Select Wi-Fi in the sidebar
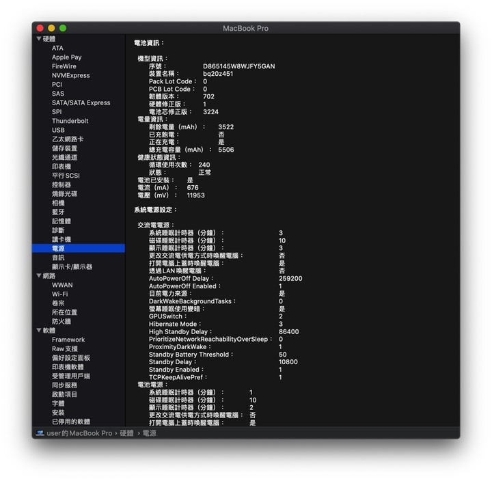Screen dimensions: 492x481 pos(60,294)
